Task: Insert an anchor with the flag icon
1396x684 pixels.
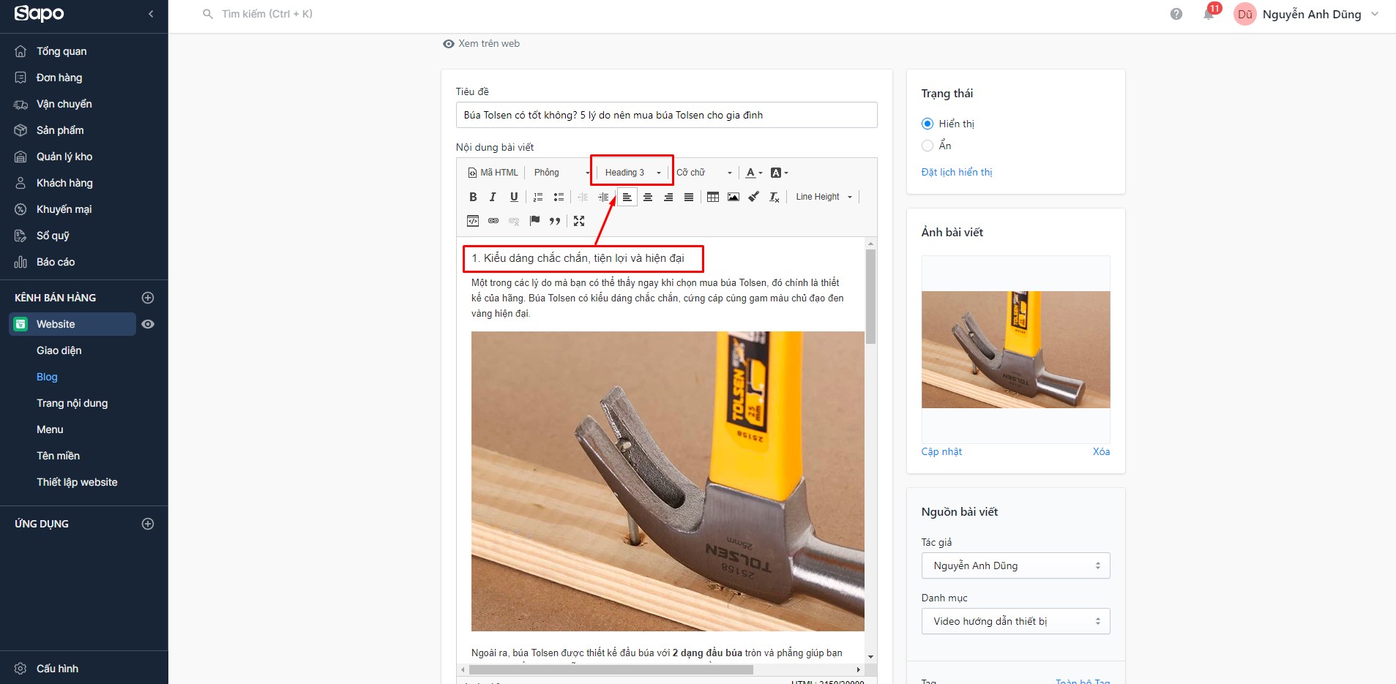Action: point(534,221)
